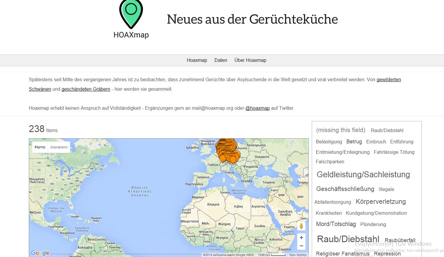Zoom in with the map plus button
Image resolution: width=444 pixels, height=257 pixels.
point(301,237)
